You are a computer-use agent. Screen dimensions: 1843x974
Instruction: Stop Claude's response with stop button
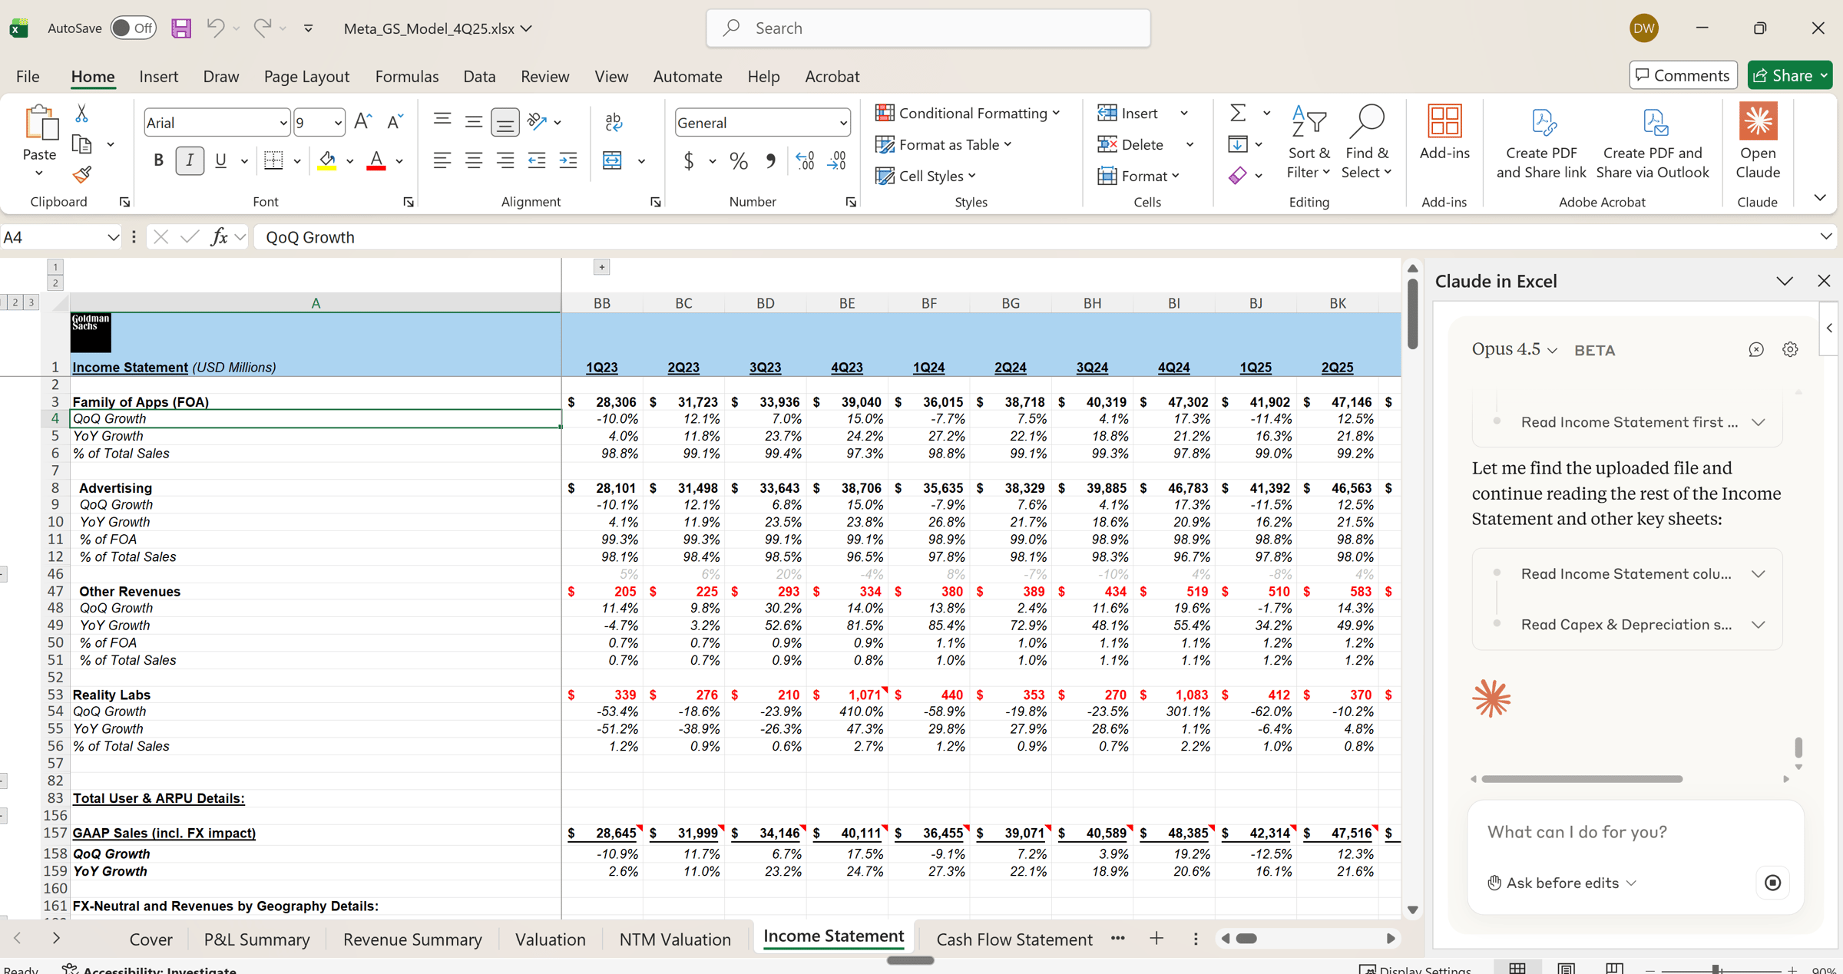tap(1772, 883)
